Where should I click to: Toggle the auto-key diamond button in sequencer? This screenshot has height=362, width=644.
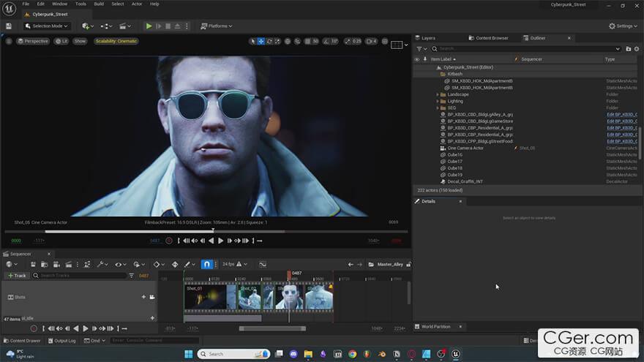[175, 264]
